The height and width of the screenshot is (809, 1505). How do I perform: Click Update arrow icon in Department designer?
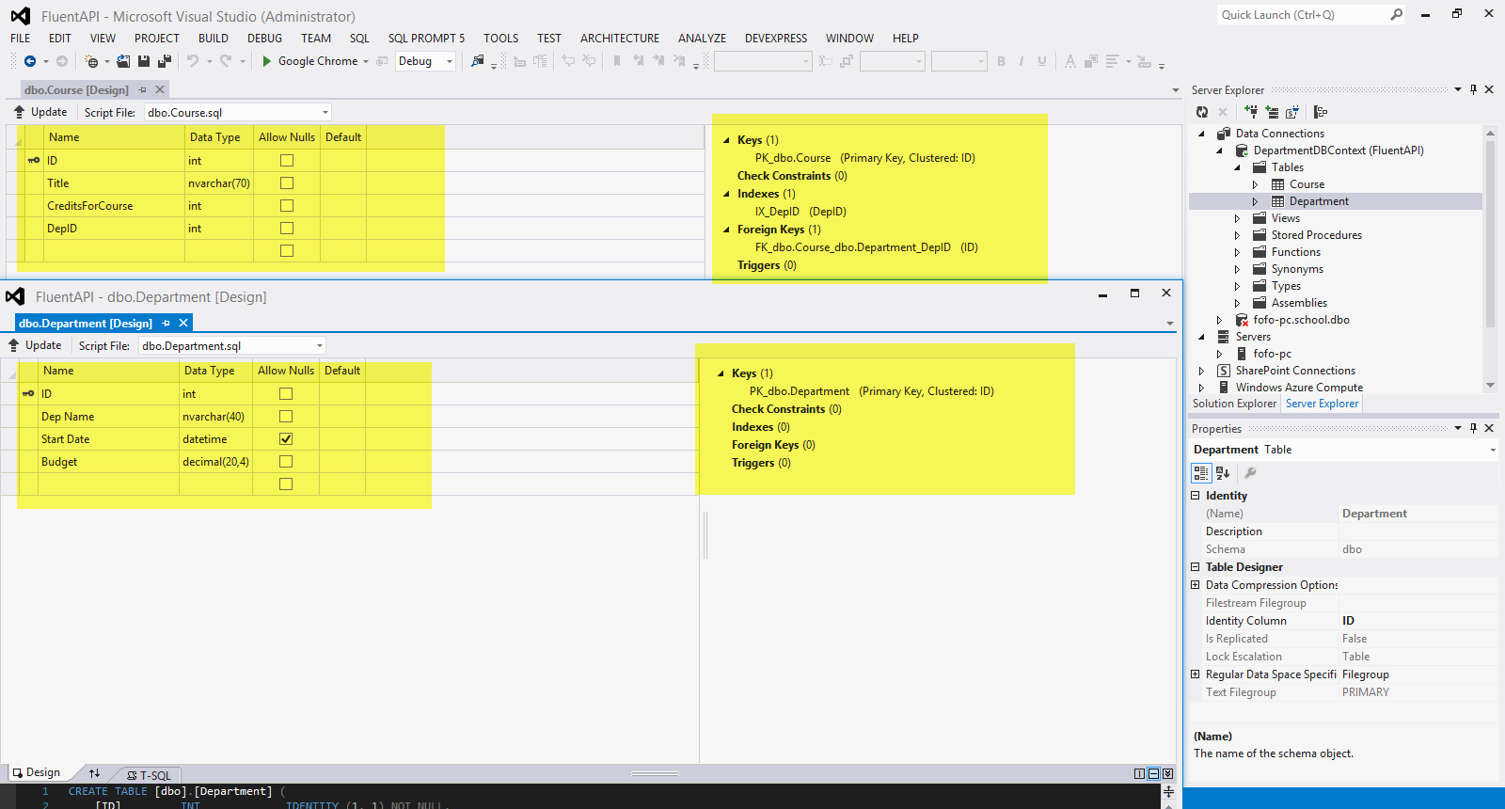point(13,345)
